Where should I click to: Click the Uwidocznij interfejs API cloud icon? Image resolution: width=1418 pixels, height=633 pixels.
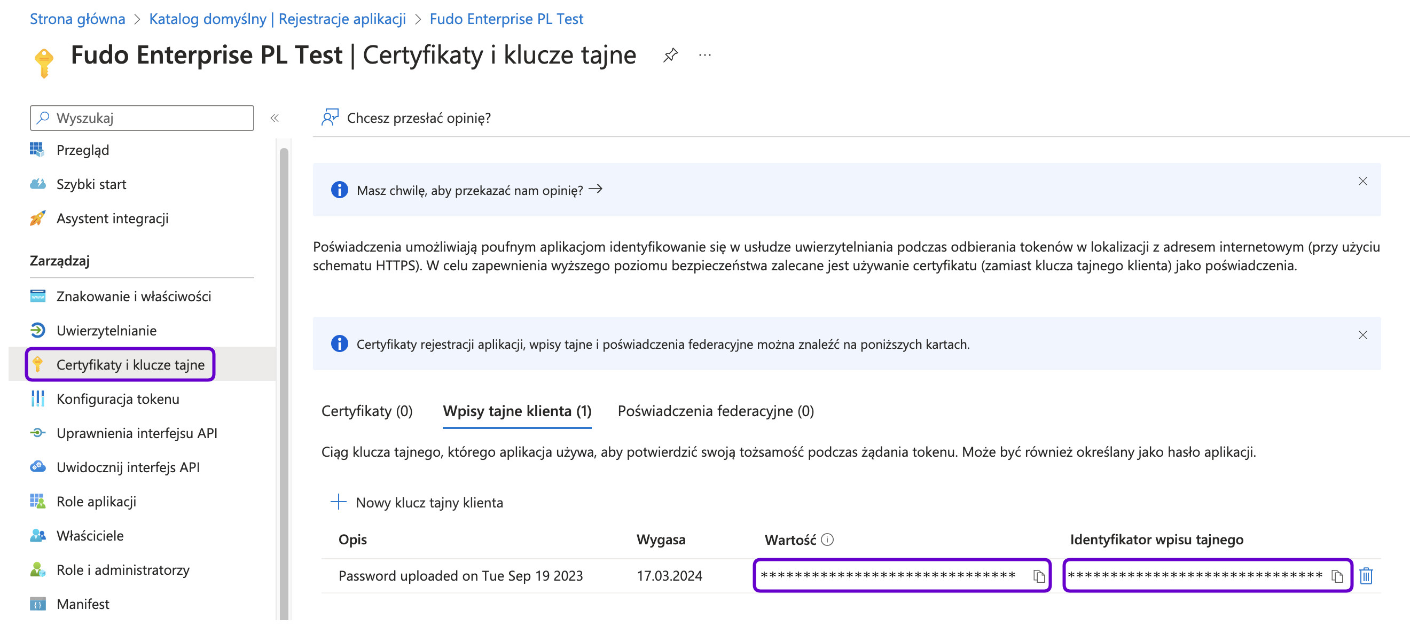click(37, 467)
